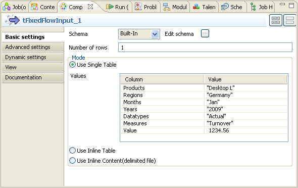Open the Job tab
The width and height of the screenshot is (298, 188).
[15, 7]
